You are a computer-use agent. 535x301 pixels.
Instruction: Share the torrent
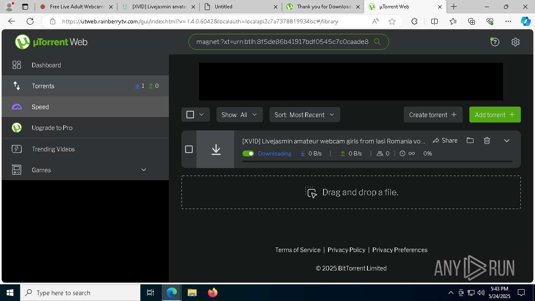[445, 140]
